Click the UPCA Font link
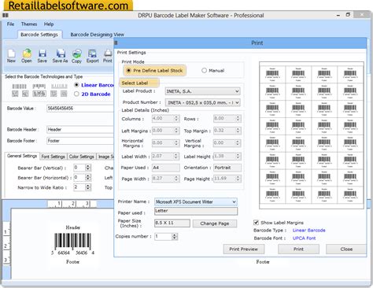 coord(304,238)
